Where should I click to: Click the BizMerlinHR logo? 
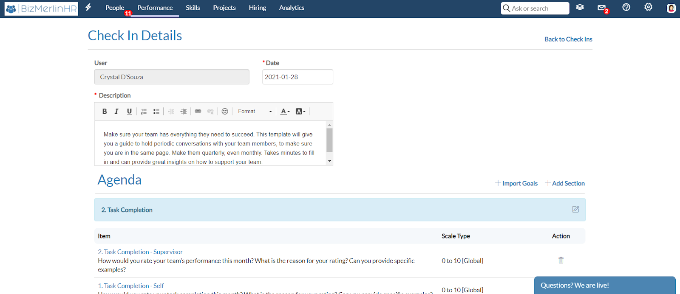click(41, 8)
